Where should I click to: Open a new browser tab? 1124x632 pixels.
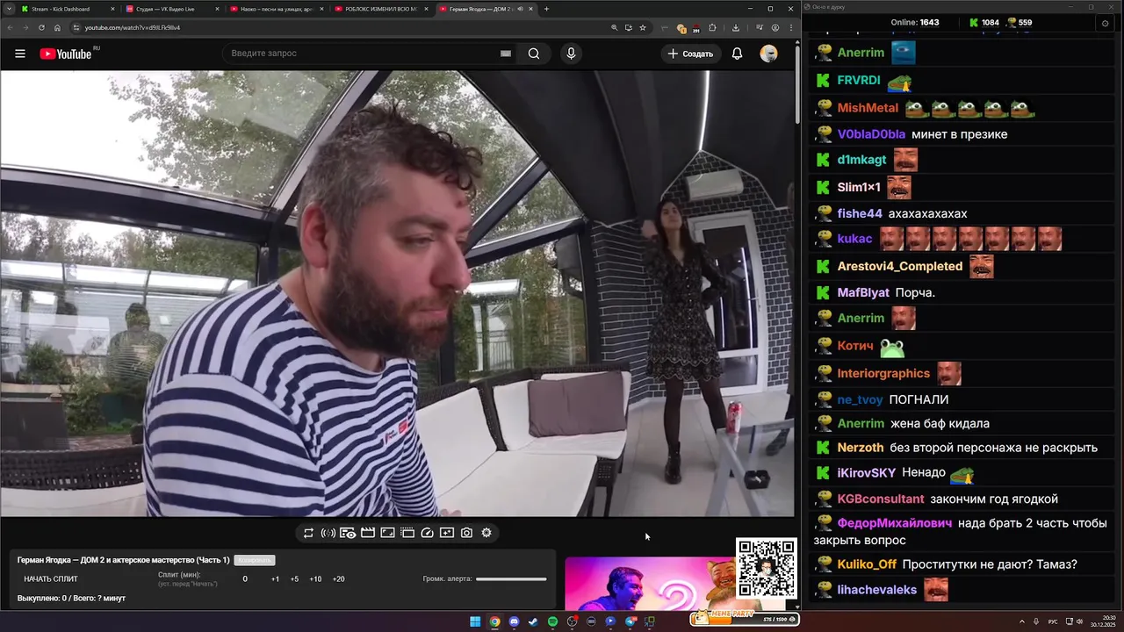(x=546, y=9)
